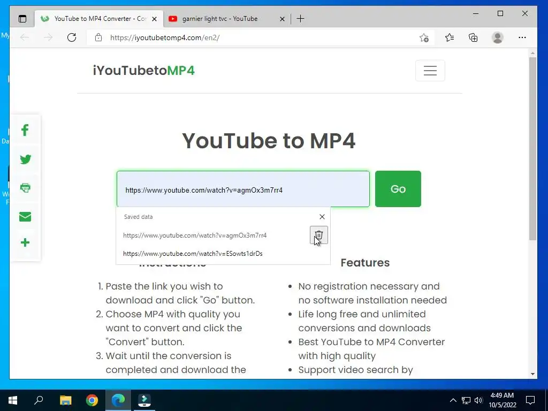Open taskbar search magnifier

click(39, 400)
